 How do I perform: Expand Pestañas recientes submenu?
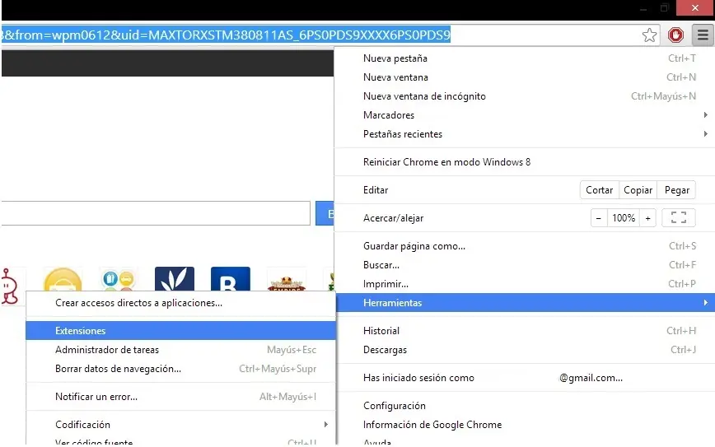tap(525, 134)
